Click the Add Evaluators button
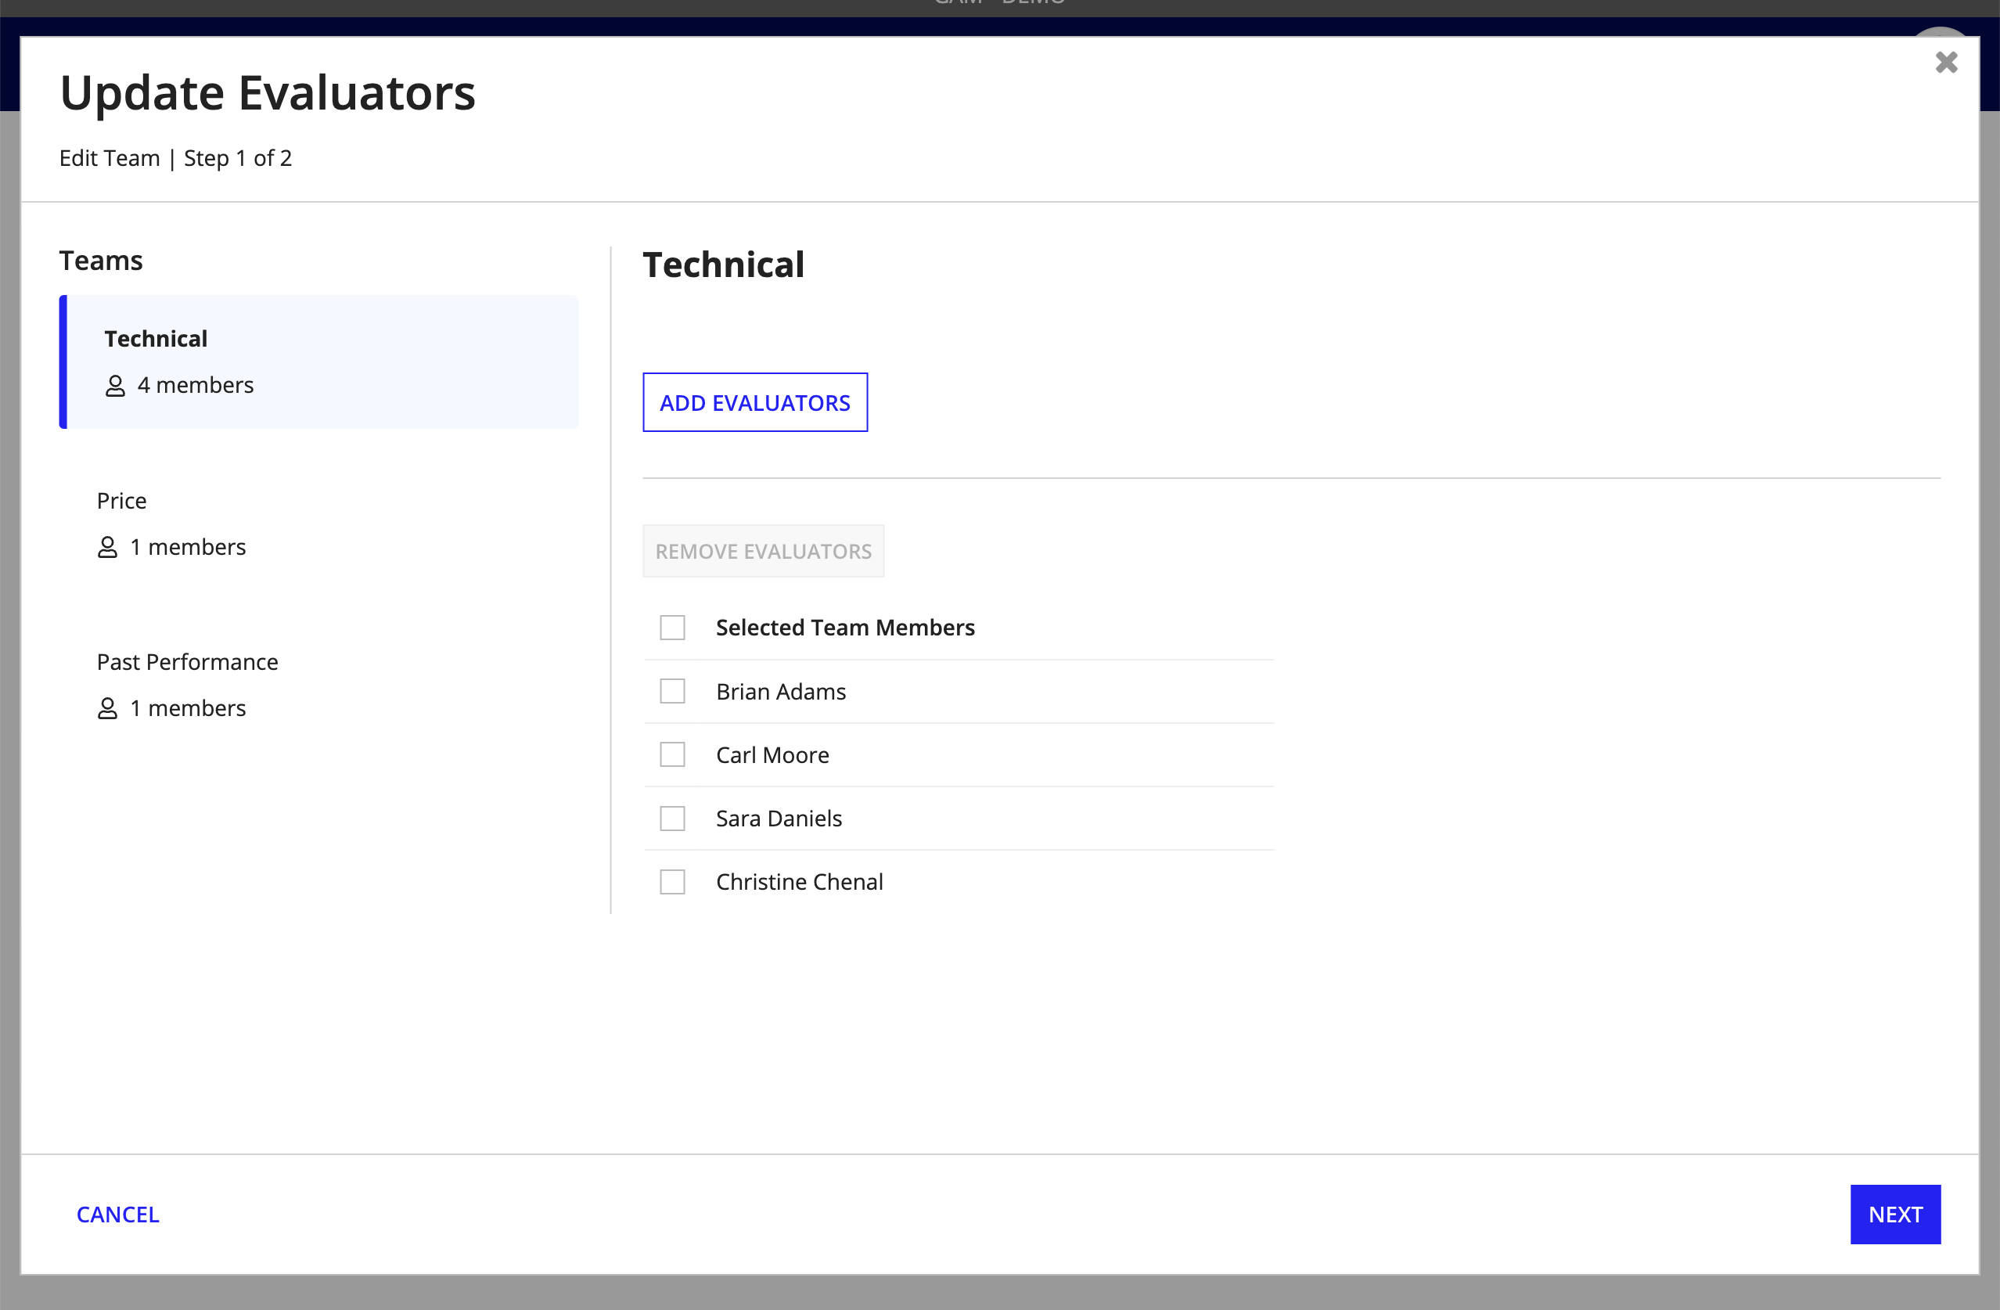 pos(754,402)
